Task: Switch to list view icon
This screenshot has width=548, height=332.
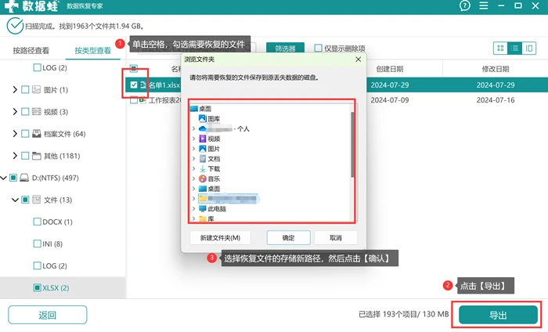Action: point(515,49)
